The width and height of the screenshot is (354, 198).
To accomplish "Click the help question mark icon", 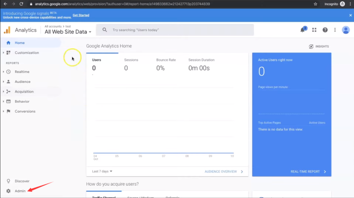I will [325, 30].
